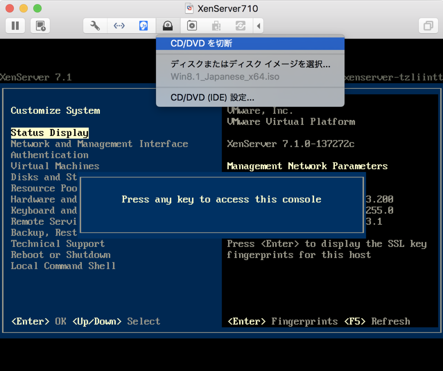This screenshot has width=443, height=371.
Task: Select Local Command Shell entry
Action: click(63, 266)
